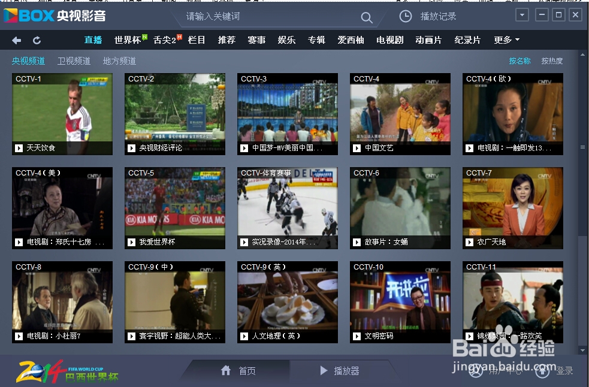This screenshot has height=387, width=589.
Task: Open the CCTV-2 channel thumbnail
Action: tap(175, 114)
